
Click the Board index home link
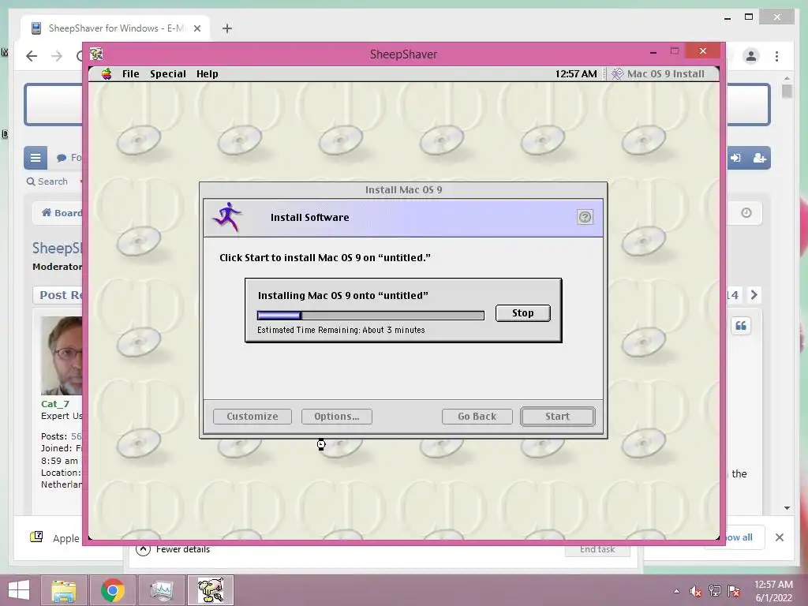[x=62, y=213]
